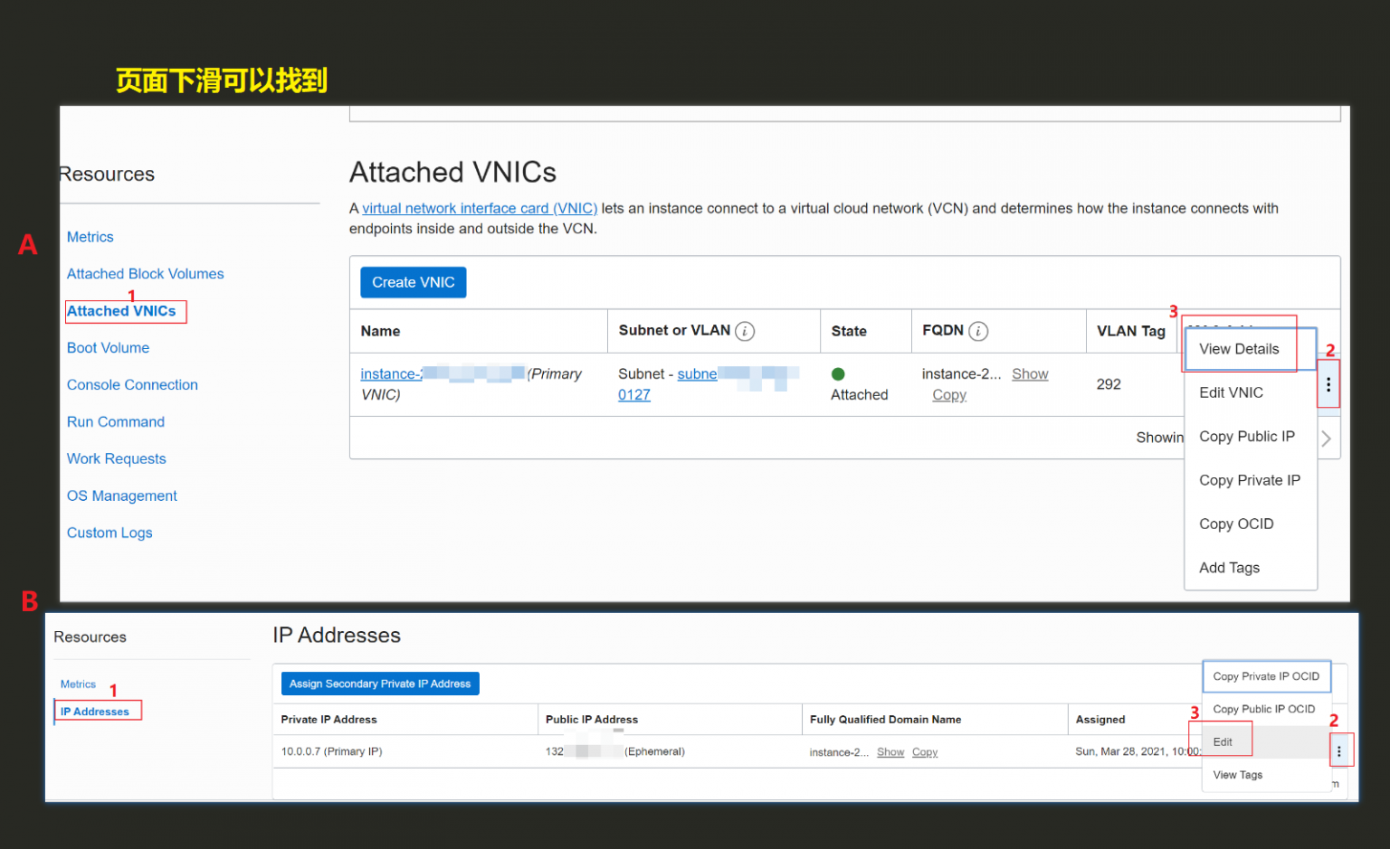Image resolution: width=1390 pixels, height=849 pixels.
Task: Open Attached VNICs in Resources sidebar
Action: (x=121, y=311)
